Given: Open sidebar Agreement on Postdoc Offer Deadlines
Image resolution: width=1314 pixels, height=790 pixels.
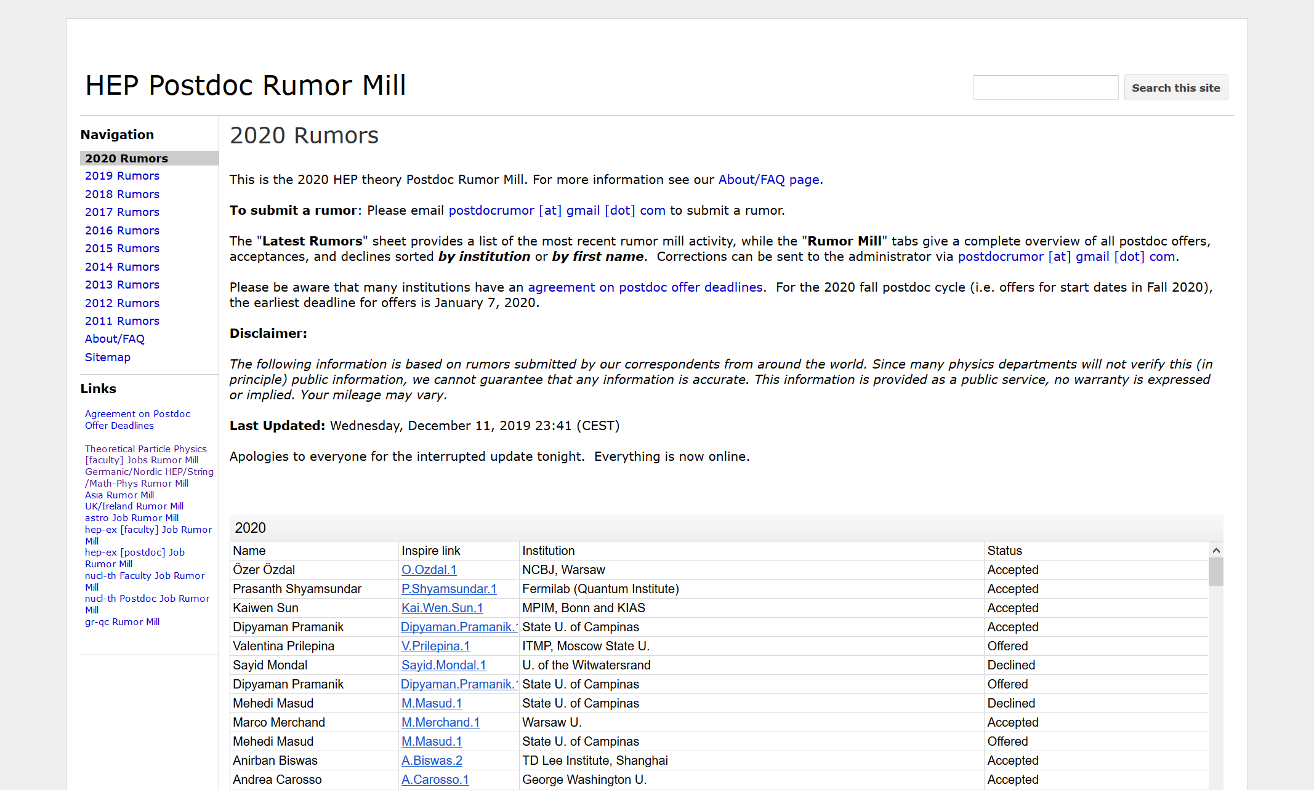Looking at the screenshot, I should (x=137, y=420).
